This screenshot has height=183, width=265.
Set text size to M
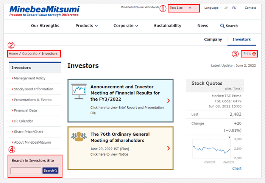pos(190,8)
